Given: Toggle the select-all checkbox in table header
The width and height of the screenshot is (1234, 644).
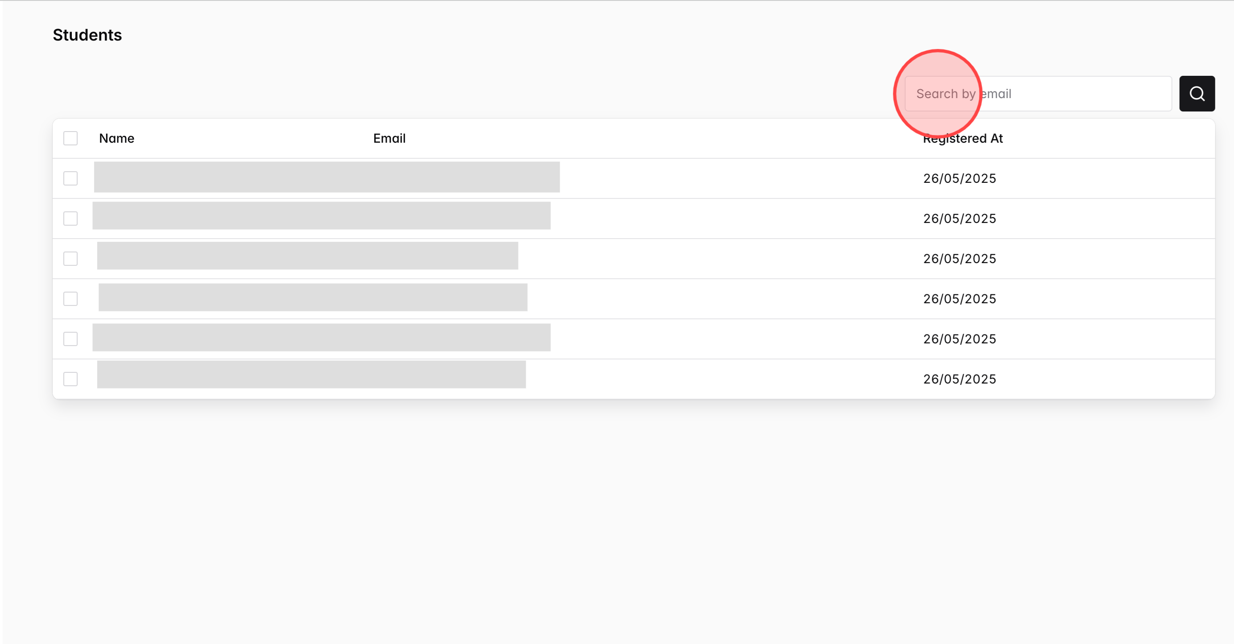Looking at the screenshot, I should pyautogui.click(x=70, y=138).
